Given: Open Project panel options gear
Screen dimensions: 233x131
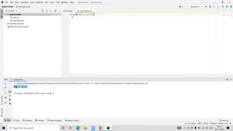Looking at the screenshot, I should [55, 11].
